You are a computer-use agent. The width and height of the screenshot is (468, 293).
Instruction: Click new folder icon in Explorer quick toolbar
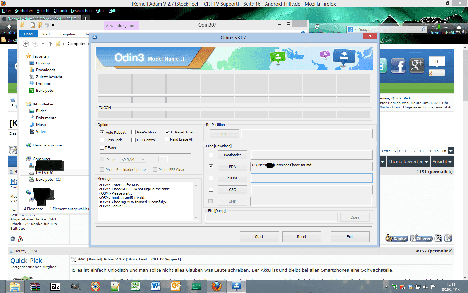click(x=40, y=25)
